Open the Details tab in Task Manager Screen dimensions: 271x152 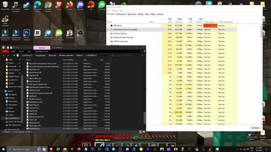coord(153,14)
